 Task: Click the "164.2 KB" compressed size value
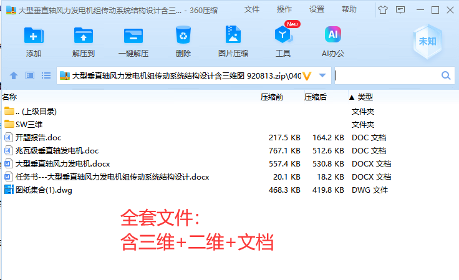click(328, 138)
